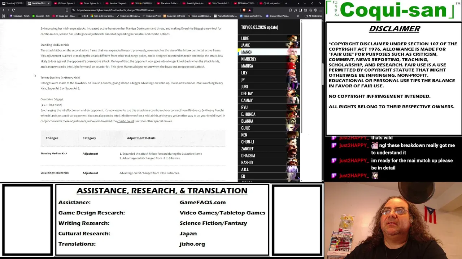Click the TOP(08.03.2026 update) heading link
Image resolution: width=462 pixels, height=259 pixels.
260,27
